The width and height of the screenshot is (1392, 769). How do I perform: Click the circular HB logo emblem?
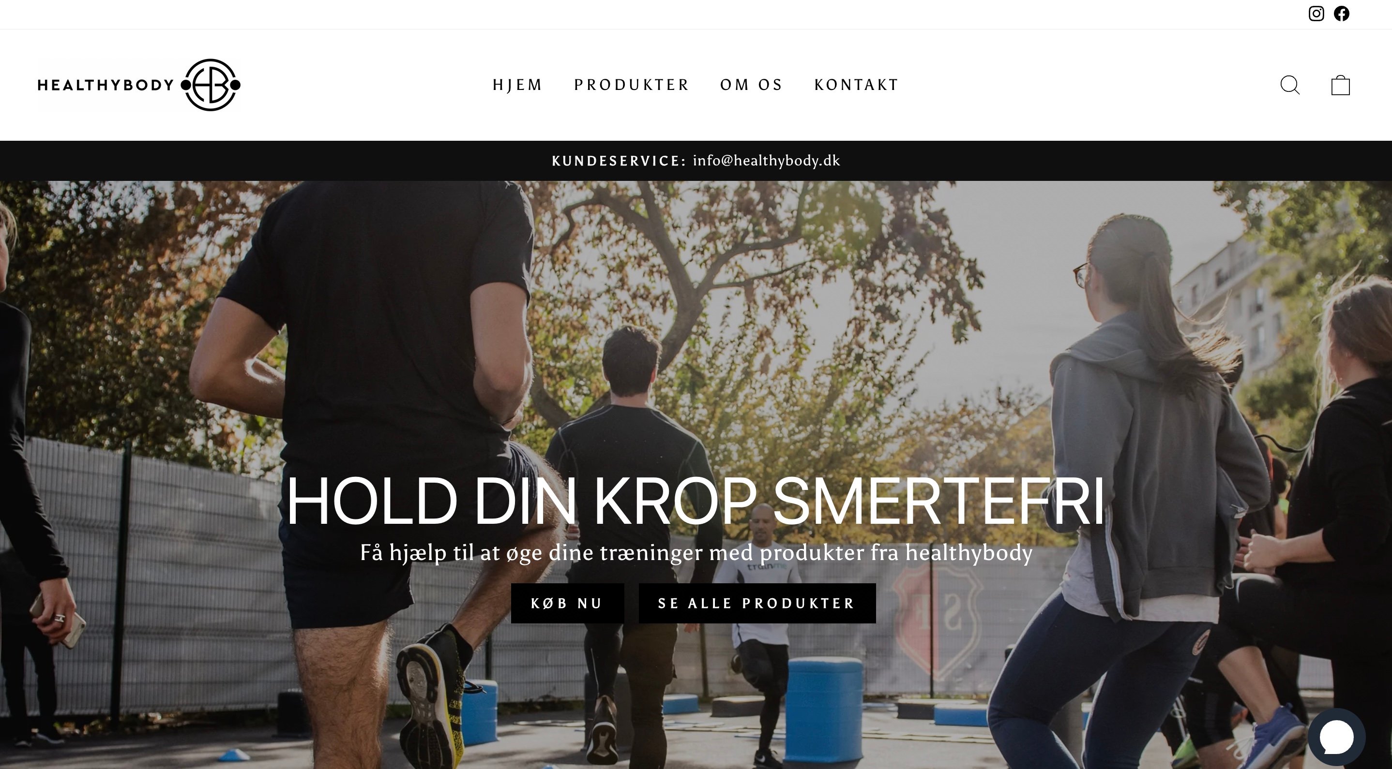tap(211, 85)
